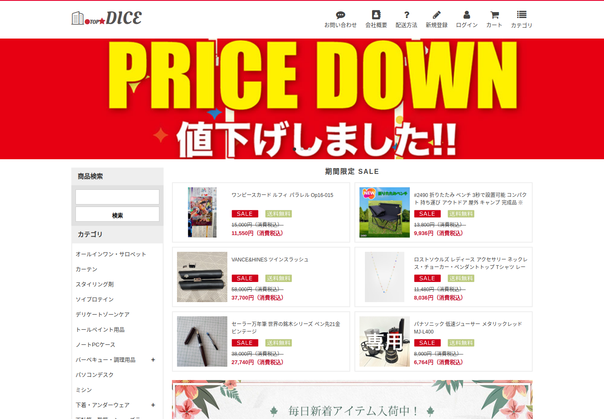Open the パソコンデスク category

94,375
